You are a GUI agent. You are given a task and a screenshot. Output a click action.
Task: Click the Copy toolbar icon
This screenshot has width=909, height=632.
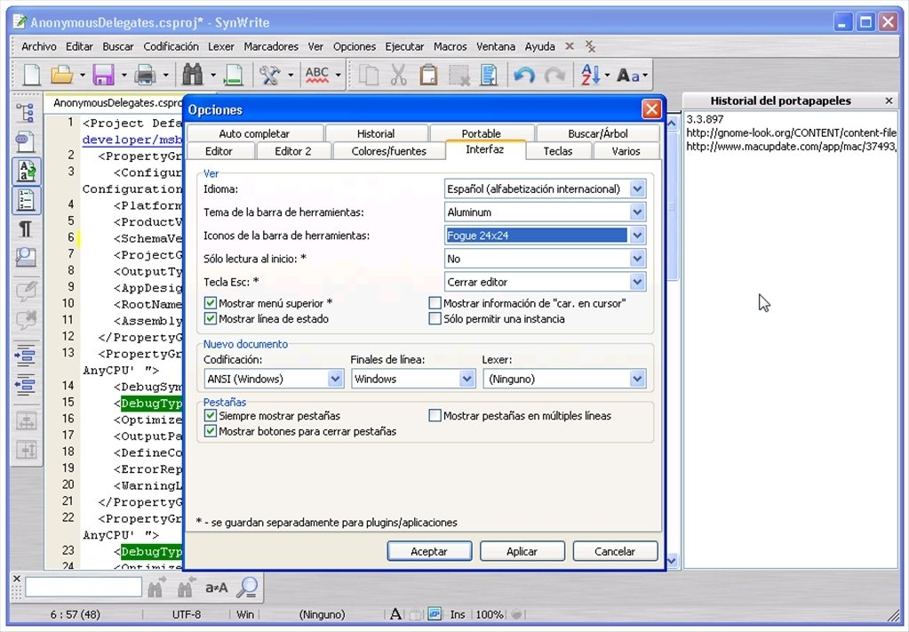[369, 75]
